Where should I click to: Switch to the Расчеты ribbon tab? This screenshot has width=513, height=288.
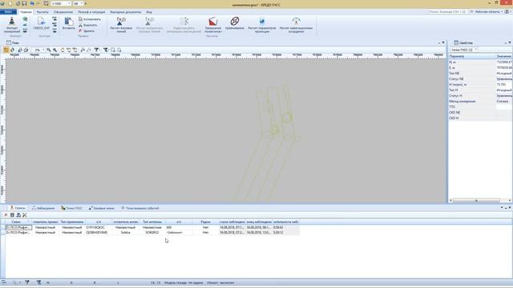[42, 12]
